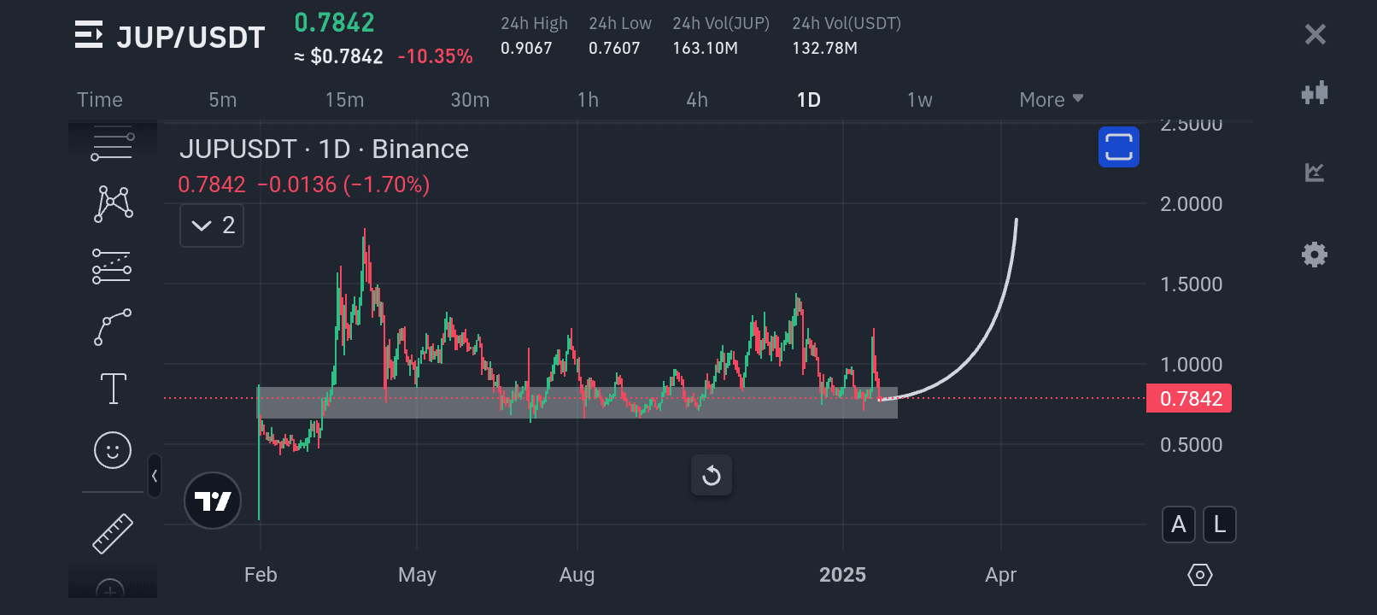The height and width of the screenshot is (615, 1377).
Task: Toggle auto scale A button
Action: click(1179, 524)
